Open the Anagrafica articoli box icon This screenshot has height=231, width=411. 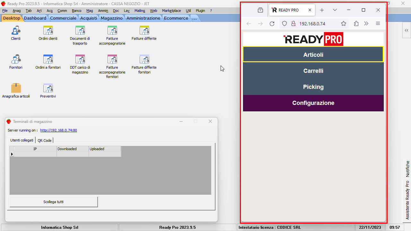(16, 88)
